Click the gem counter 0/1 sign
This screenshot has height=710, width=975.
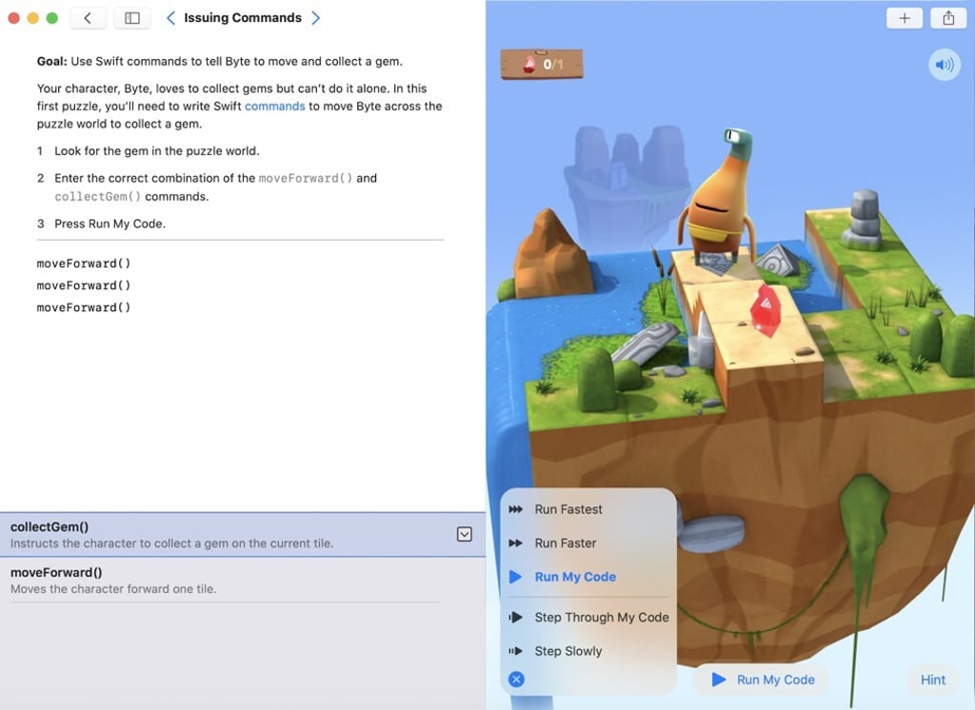[542, 64]
